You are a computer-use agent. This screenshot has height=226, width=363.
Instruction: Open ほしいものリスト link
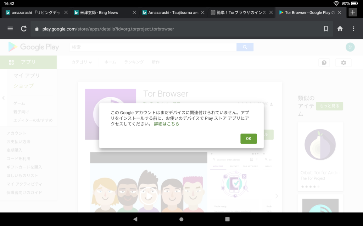tap(22, 176)
